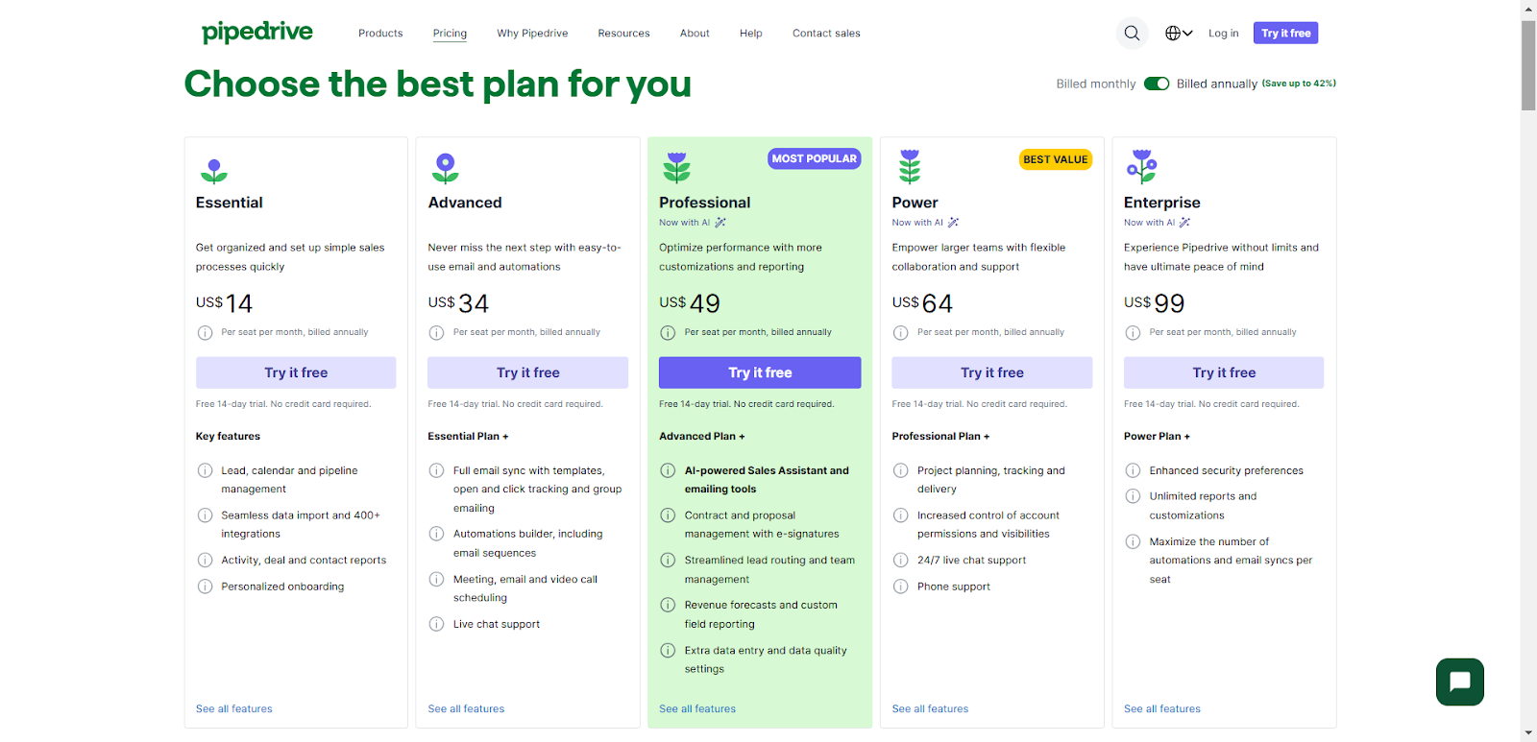This screenshot has height=742, width=1537.
Task: Expand the Resources menu
Action: (x=623, y=34)
